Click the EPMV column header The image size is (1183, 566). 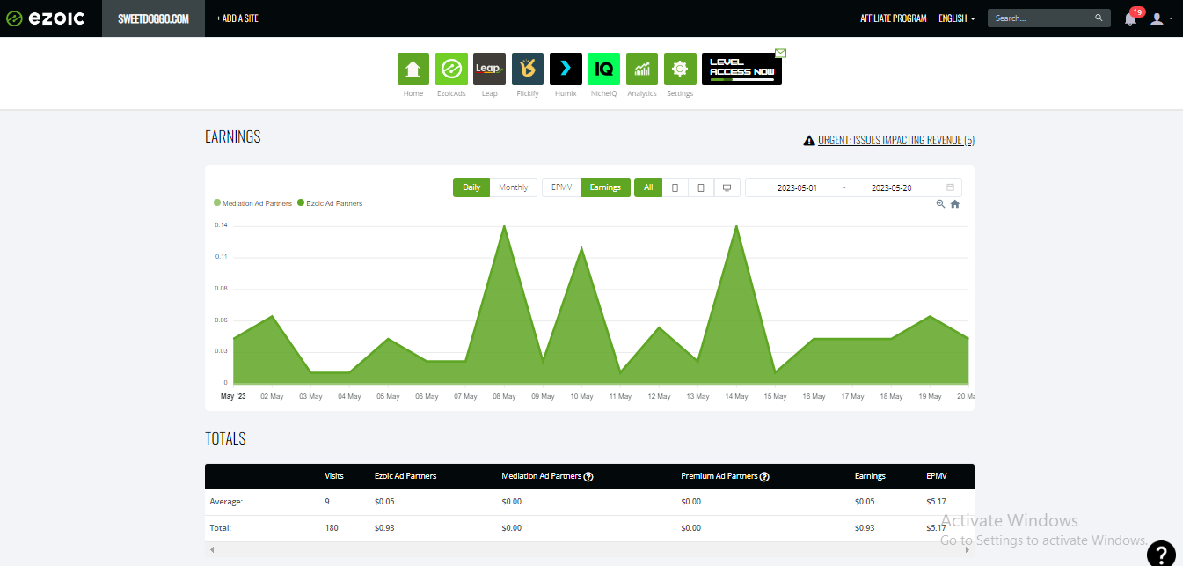[937, 476]
